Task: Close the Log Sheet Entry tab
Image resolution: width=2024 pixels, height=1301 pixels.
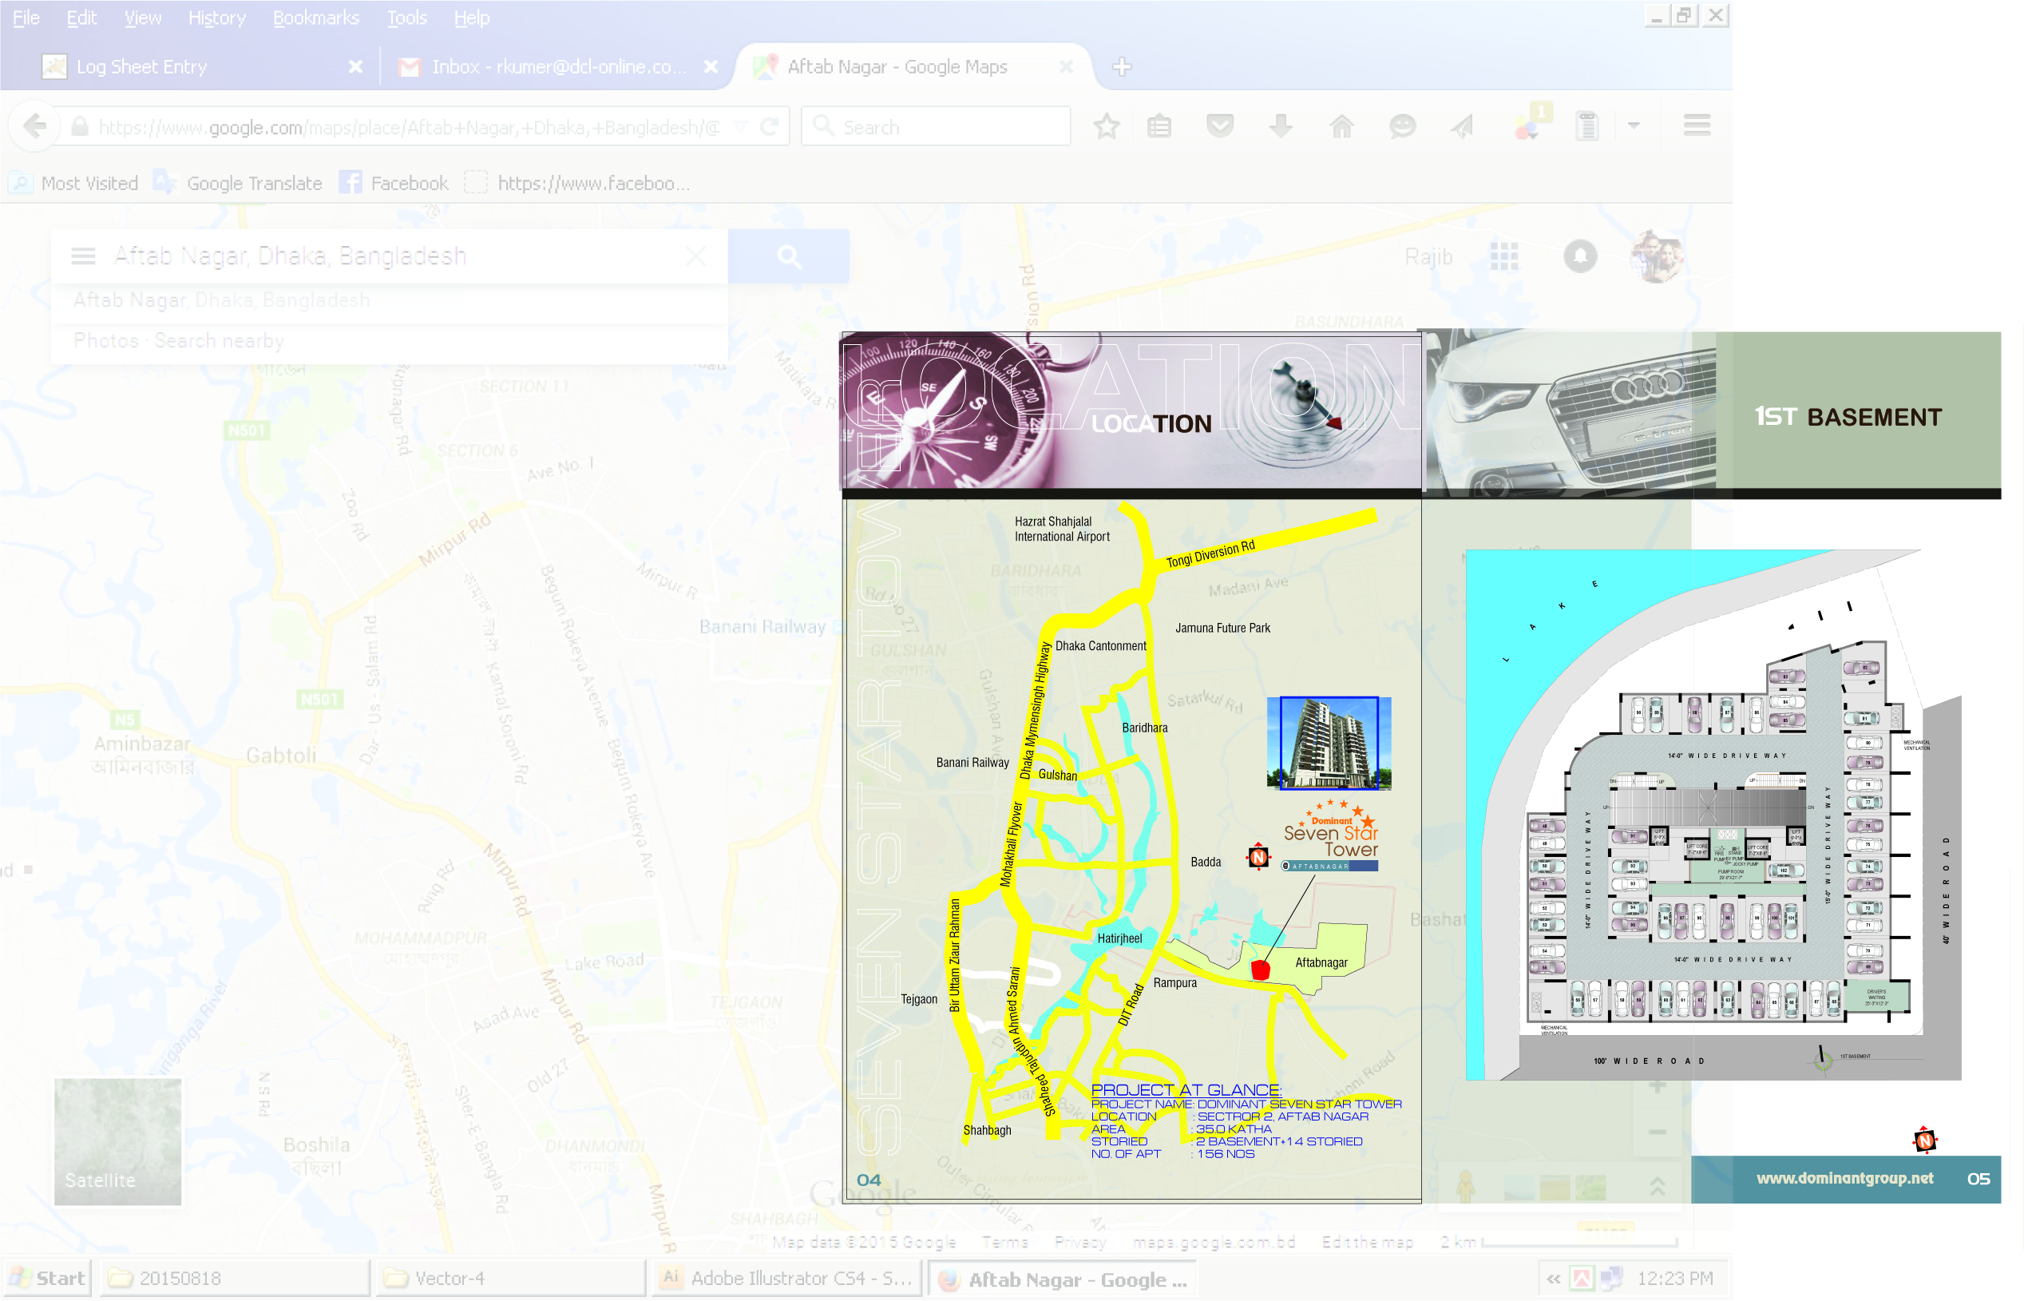Action: 354,67
